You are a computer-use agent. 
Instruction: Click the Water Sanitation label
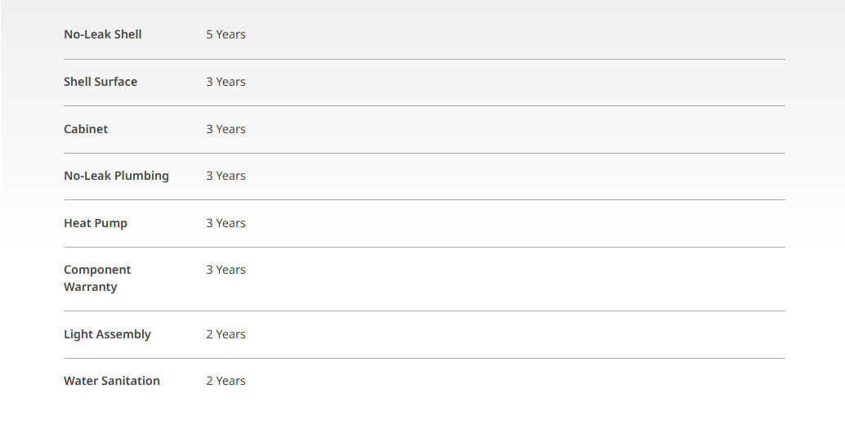click(112, 381)
